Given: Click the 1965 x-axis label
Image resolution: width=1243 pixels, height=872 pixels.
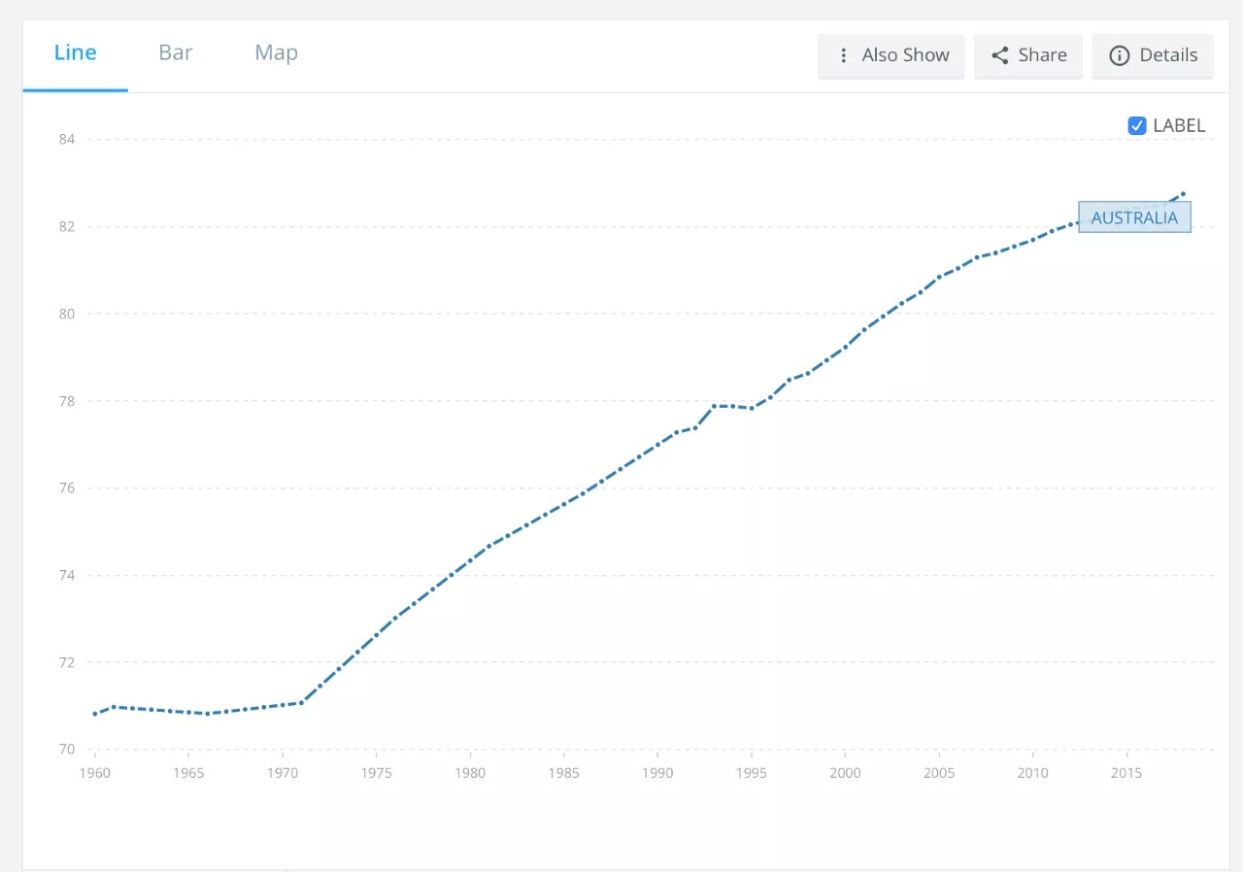Looking at the screenshot, I should click(x=188, y=773).
